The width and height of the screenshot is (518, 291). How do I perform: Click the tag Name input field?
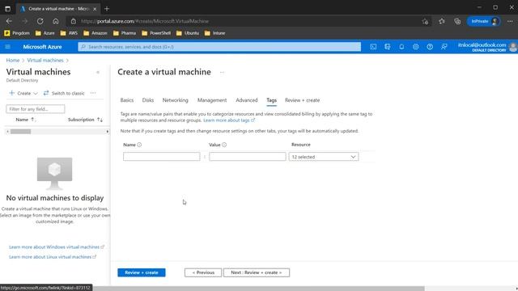162,156
